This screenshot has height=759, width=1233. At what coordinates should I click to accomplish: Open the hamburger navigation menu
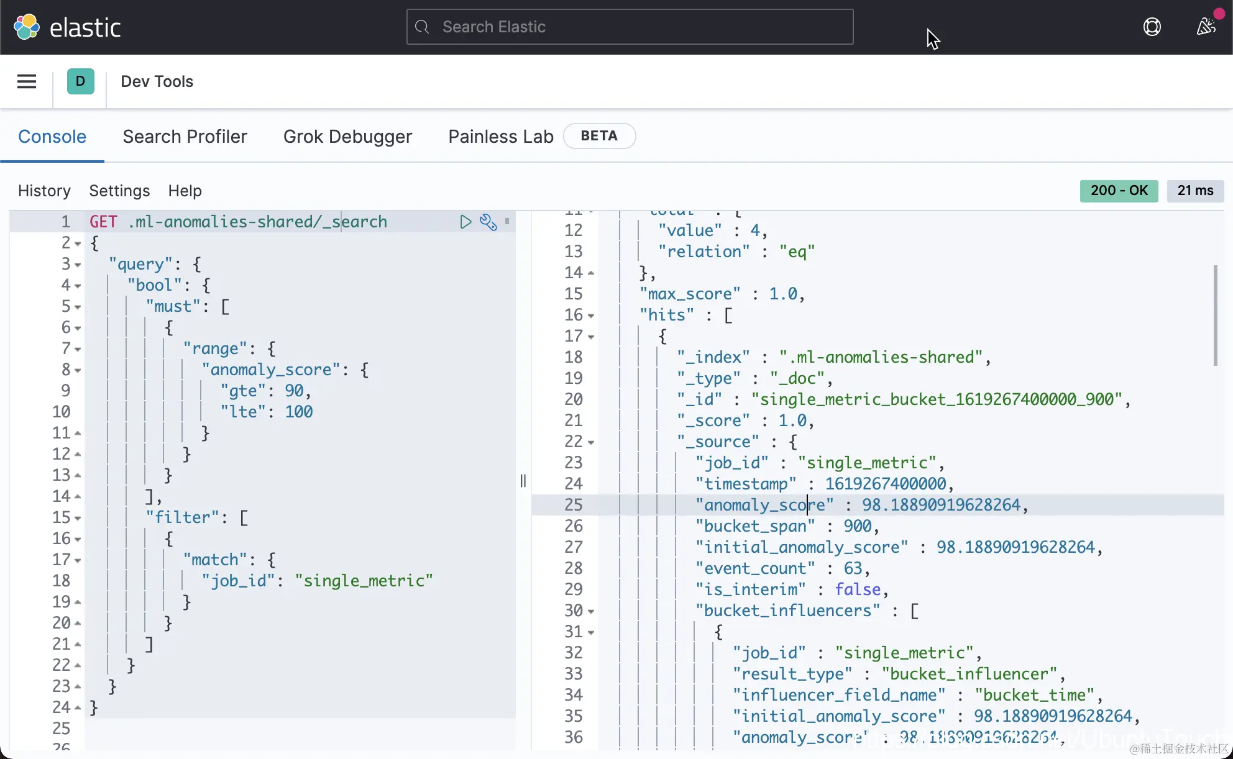26,81
